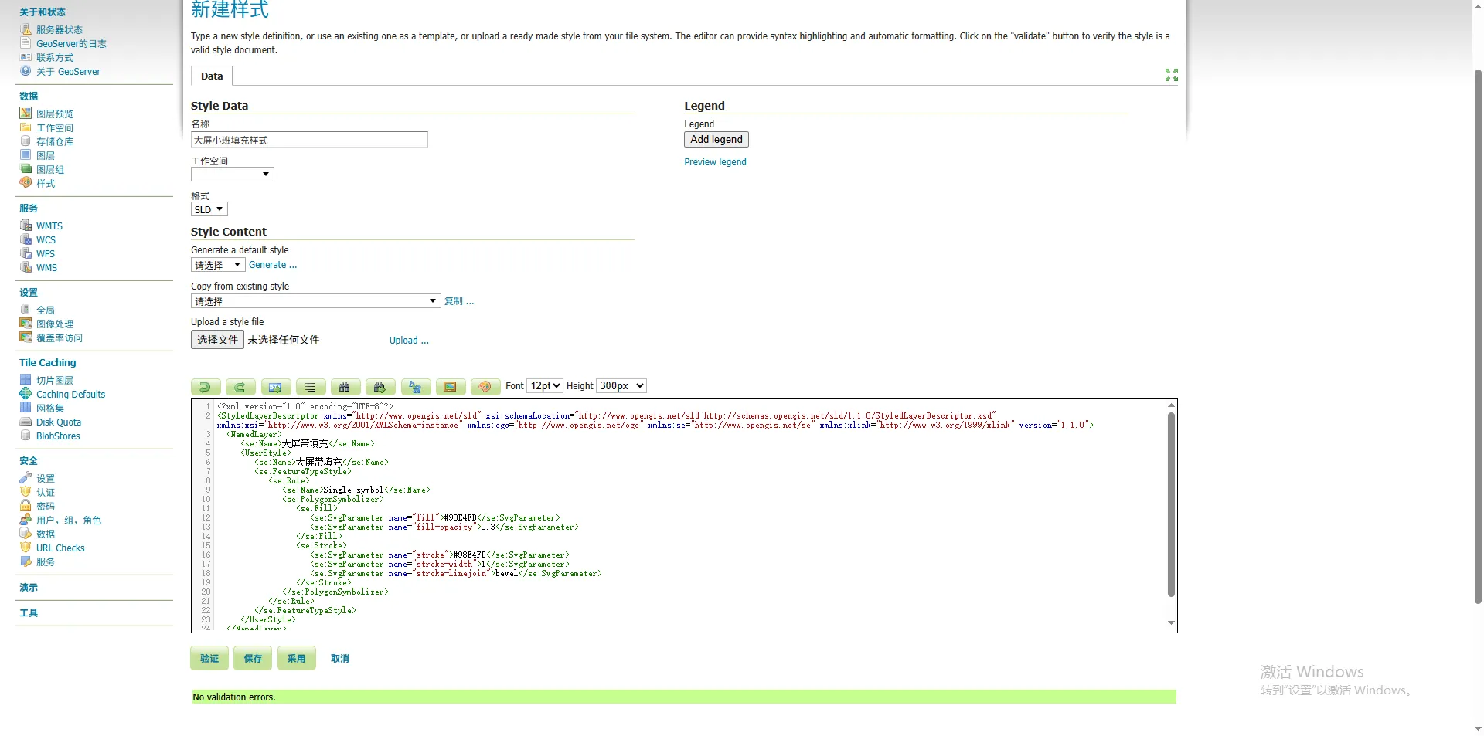Click the binoculars find icon
The image size is (1484, 736).
tap(345, 387)
